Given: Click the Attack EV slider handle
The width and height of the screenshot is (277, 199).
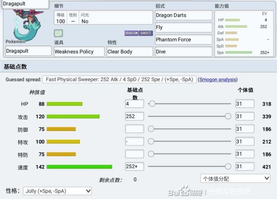Looking at the screenshot, I should pyautogui.click(x=228, y=116).
